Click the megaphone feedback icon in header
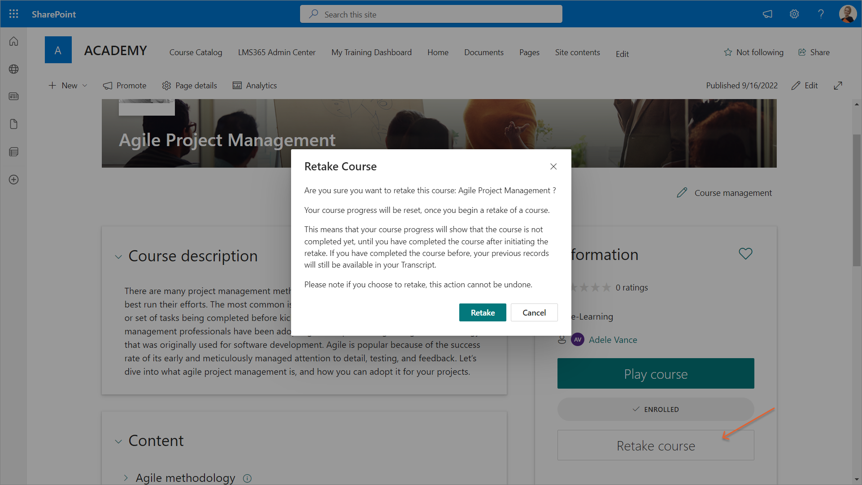Image resolution: width=862 pixels, height=485 pixels. [x=767, y=14]
